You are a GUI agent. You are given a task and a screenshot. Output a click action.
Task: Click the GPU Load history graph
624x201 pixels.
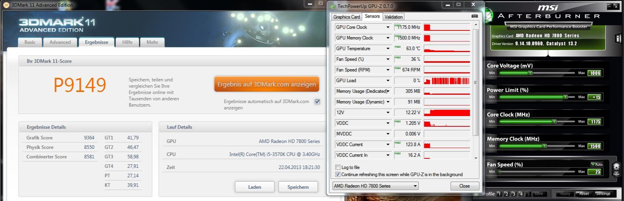click(447, 81)
